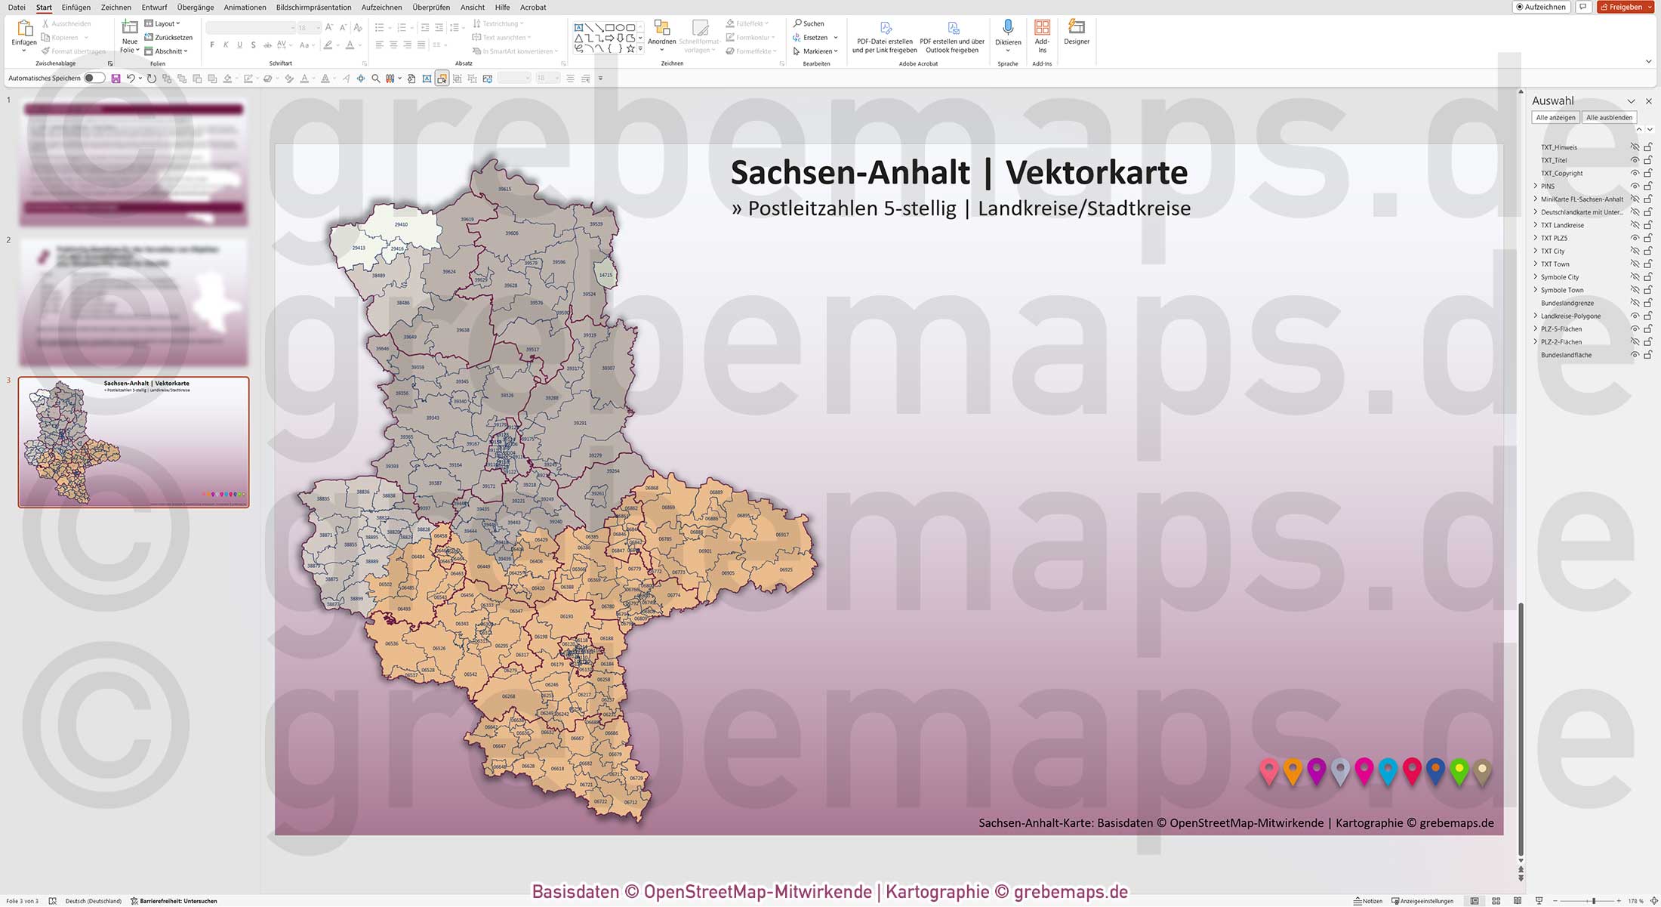Select the Foliensortierung icon in the status bar
This screenshot has width=1661, height=907.
(1496, 900)
